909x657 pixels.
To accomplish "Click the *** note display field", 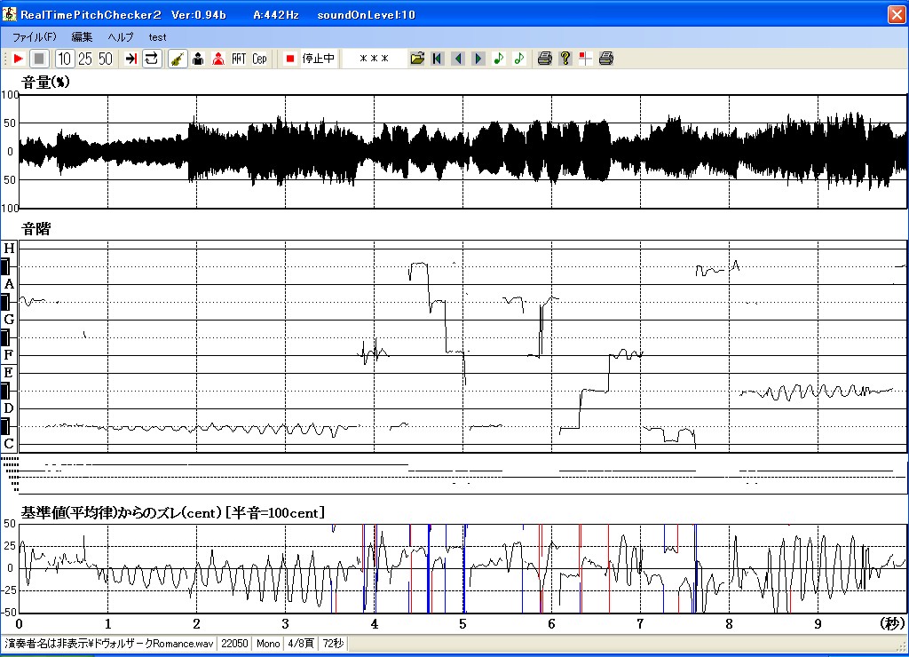I will point(374,59).
